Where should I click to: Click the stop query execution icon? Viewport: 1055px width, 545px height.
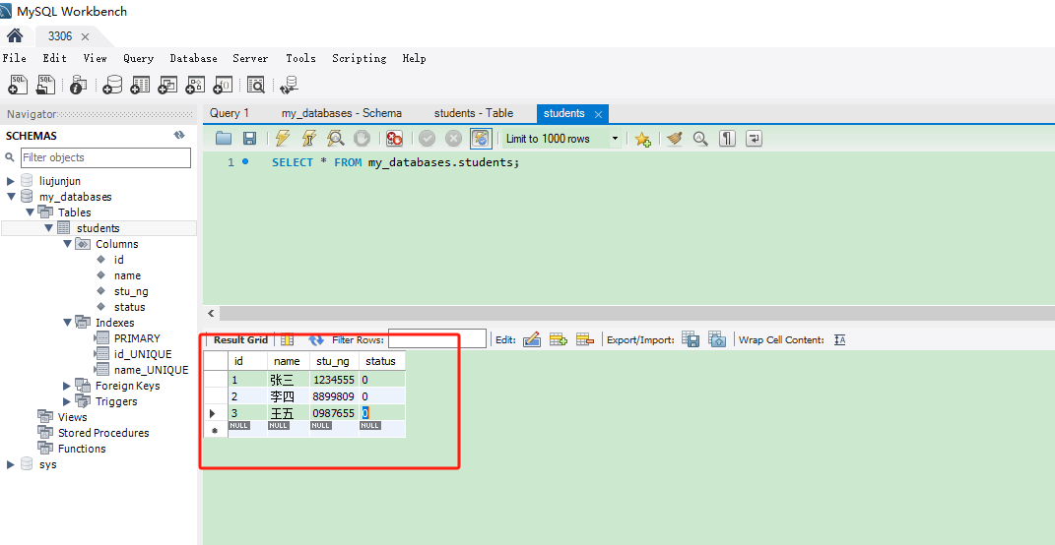(x=362, y=139)
